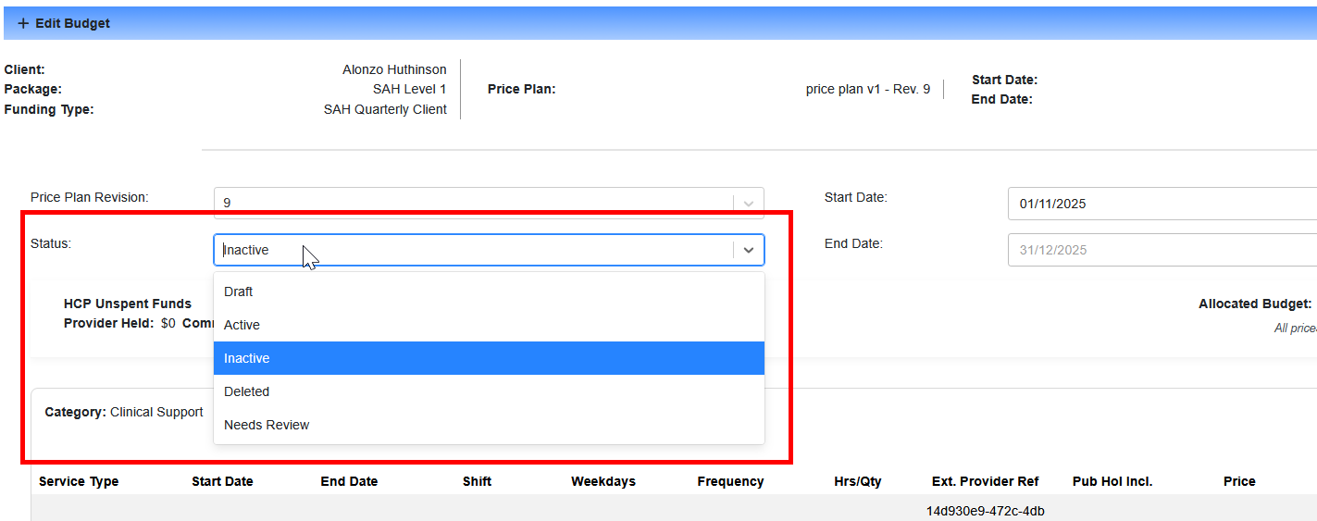This screenshot has width=1317, height=521.
Task: Choose Needs Review status
Action: click(x=267, y=425)
